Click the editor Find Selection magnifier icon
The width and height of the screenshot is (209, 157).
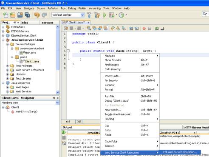pyautogui.click(x=89, y=29)
